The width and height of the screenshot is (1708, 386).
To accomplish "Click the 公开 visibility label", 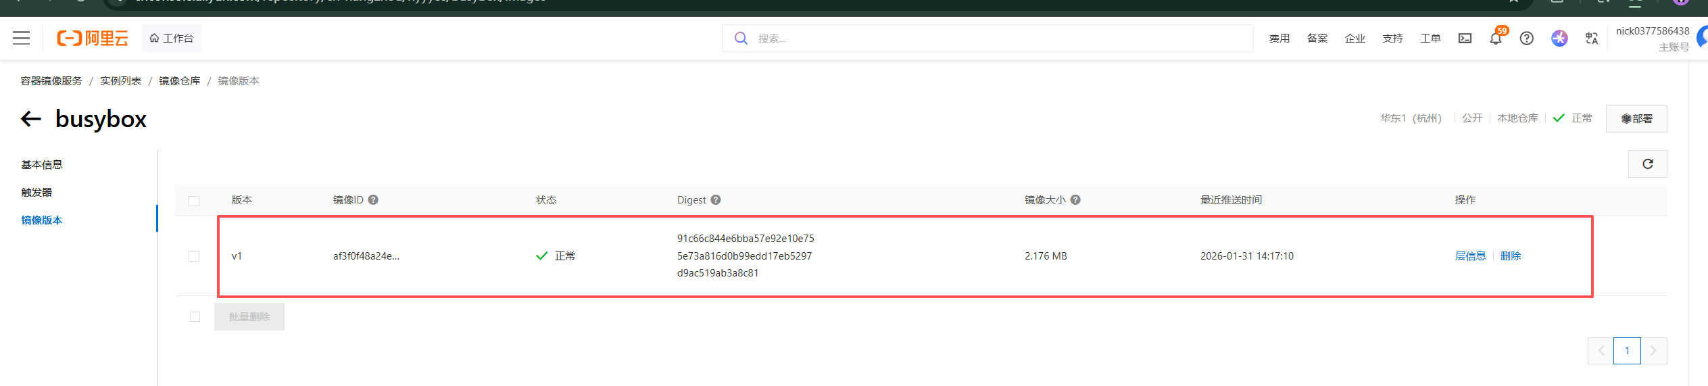I will click(x=1472, y=118).
